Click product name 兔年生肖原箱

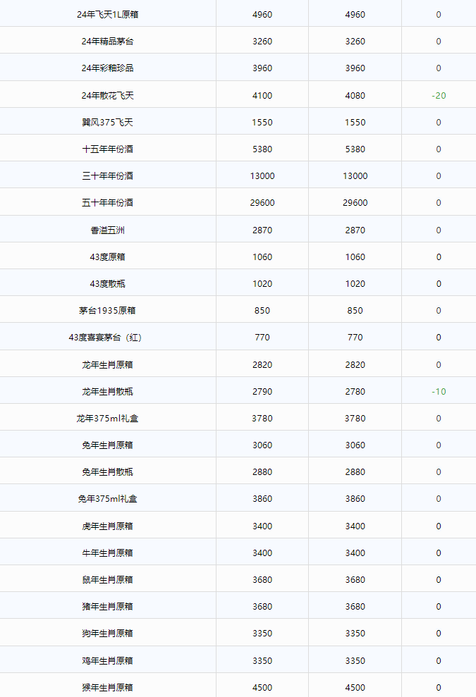pyautogui.click(x=108, y=445)
